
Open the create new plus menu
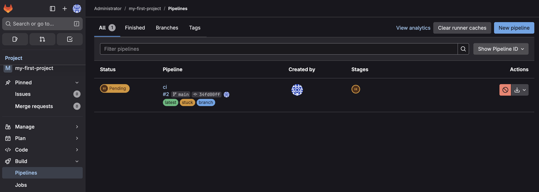pyautogui.click(x=64, y=8)
